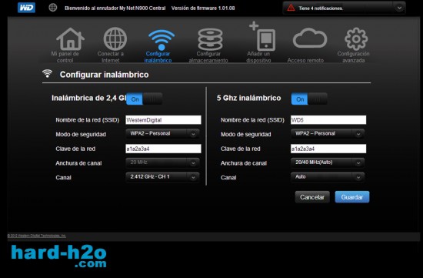Click the WD5 SSID field
This screenshot has width=423, height=278.
(328, 120)
